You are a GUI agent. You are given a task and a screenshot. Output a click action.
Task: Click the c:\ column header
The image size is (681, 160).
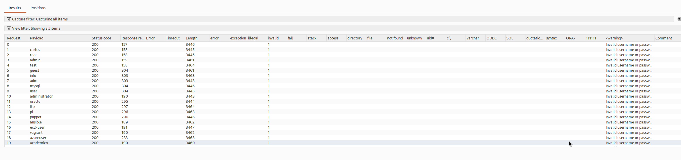pos(455,38)
